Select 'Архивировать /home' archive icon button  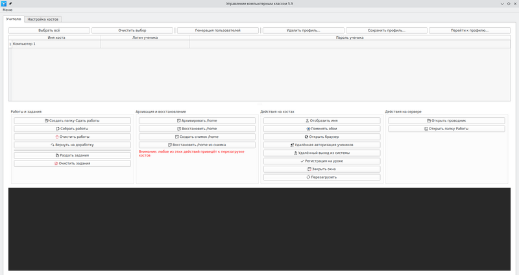click(197, 120)
